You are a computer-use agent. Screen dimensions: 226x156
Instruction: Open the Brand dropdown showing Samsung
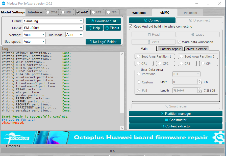pos(53,21)
